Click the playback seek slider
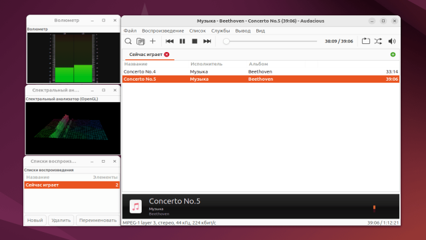The width and height of the screenshot is (426, 240). click(270, 41)
